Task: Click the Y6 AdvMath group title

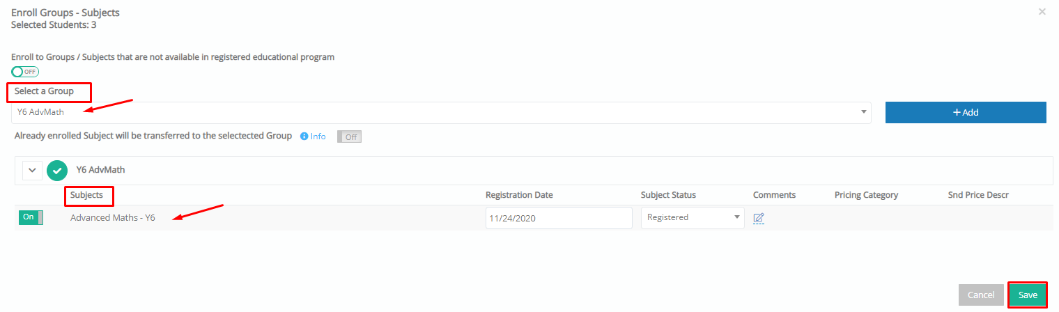Action: pyautogui.click(x=100, y=169)
